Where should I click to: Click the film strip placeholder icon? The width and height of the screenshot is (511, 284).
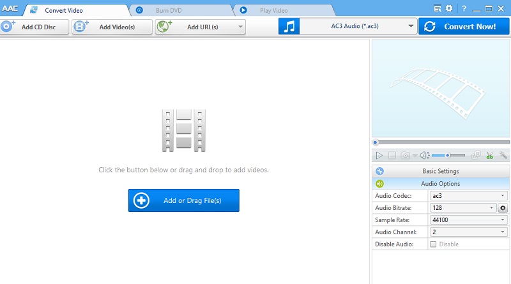tap(184, 130)
